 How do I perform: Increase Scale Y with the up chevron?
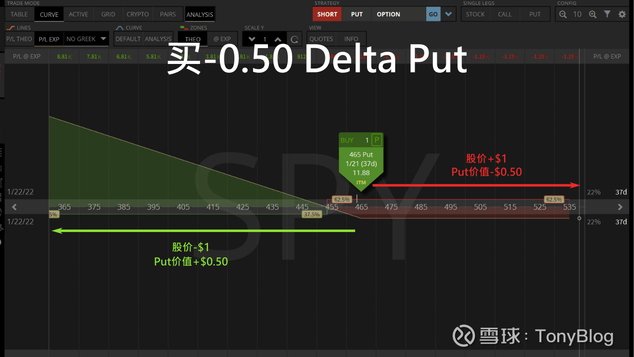278,39
